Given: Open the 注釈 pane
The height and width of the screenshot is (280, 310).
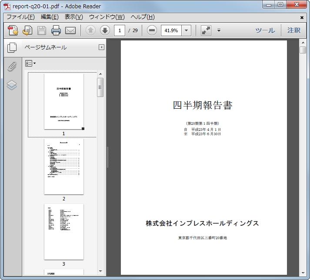Looking at the screenshot, I should pos(294,30).
